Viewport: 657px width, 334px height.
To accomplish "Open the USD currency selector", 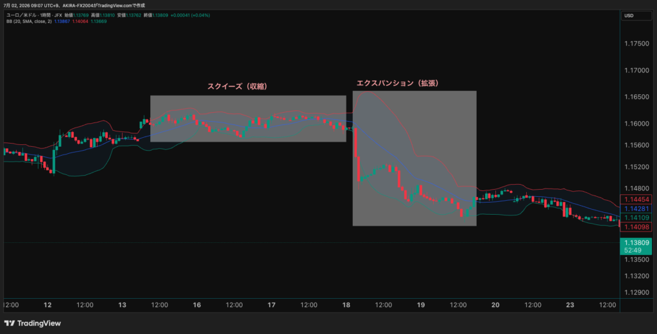I will coord(636,15).
